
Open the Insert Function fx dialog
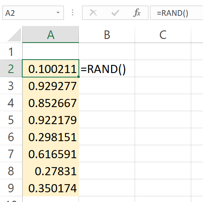[137, 13]
